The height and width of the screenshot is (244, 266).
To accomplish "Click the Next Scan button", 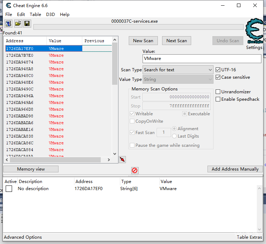I will [177, 41].
